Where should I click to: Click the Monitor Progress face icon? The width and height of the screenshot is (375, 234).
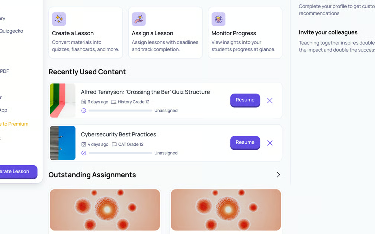click(x=218, y=19)
